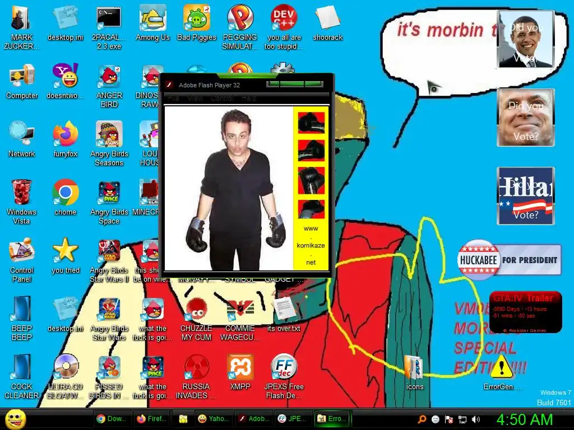Switch to Yahoo 'Yaho...' taskbar button
Image resolution: width=574 pixels, height=430 pixels.
click(213, 419)
